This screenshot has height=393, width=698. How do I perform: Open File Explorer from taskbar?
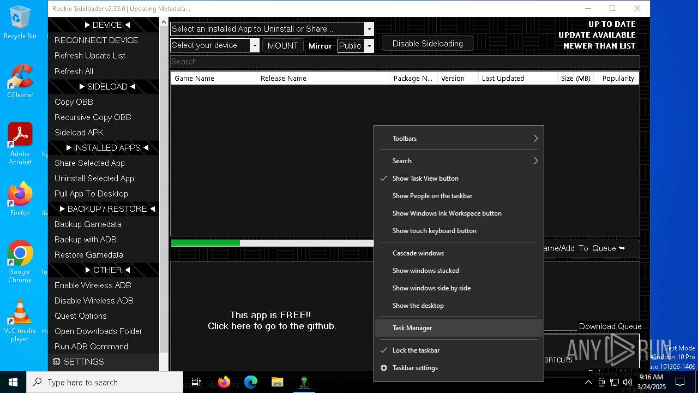click(x=278, y=382)
